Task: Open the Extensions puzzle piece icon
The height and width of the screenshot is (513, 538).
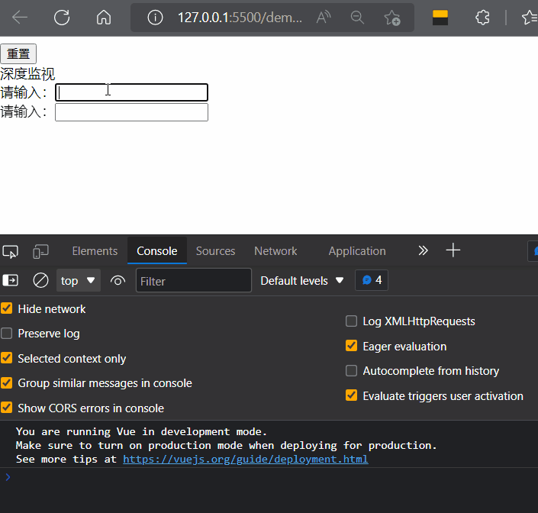Action: pos(482,17)
